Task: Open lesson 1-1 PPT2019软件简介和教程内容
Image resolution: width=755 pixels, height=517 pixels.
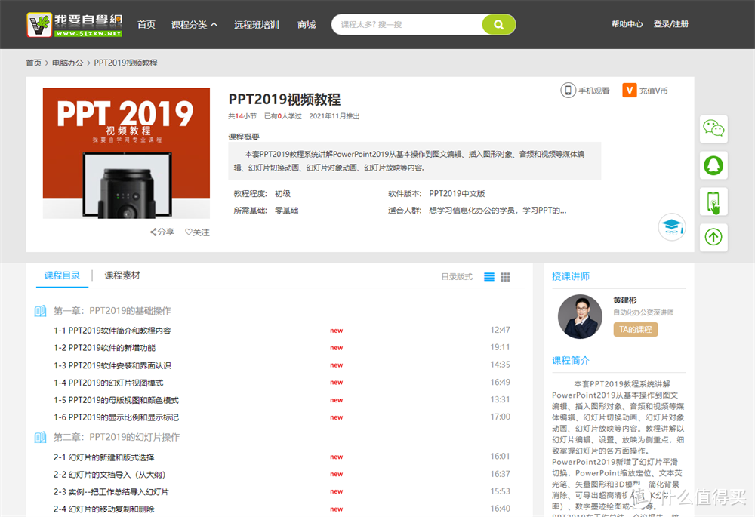Action: pos(112,331)
